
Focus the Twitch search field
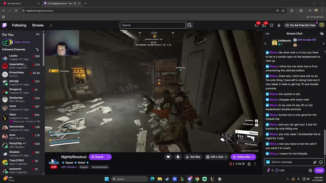pos(153,25)
